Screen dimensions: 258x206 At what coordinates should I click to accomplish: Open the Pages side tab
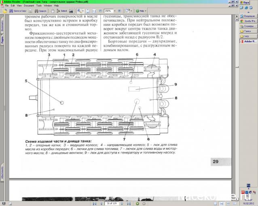2,39
